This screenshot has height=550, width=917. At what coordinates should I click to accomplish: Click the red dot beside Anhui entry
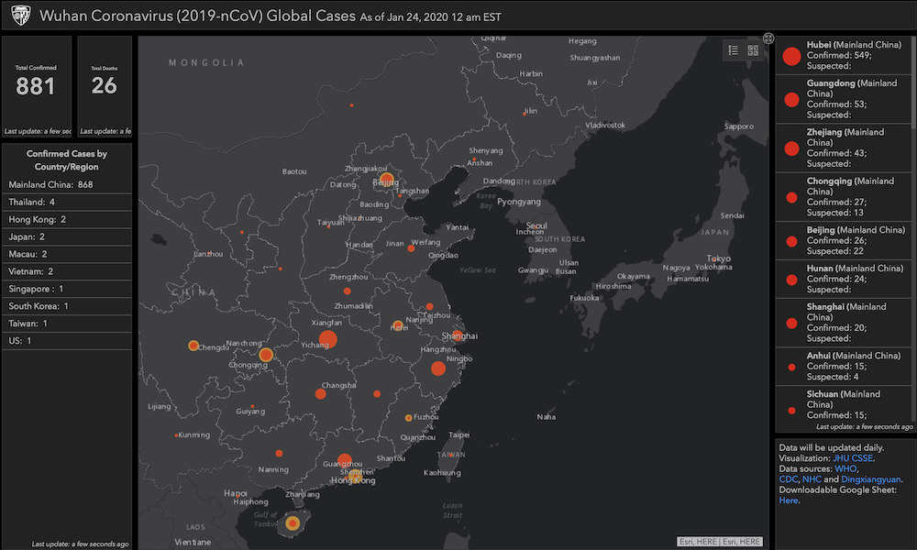coord(791,367)
